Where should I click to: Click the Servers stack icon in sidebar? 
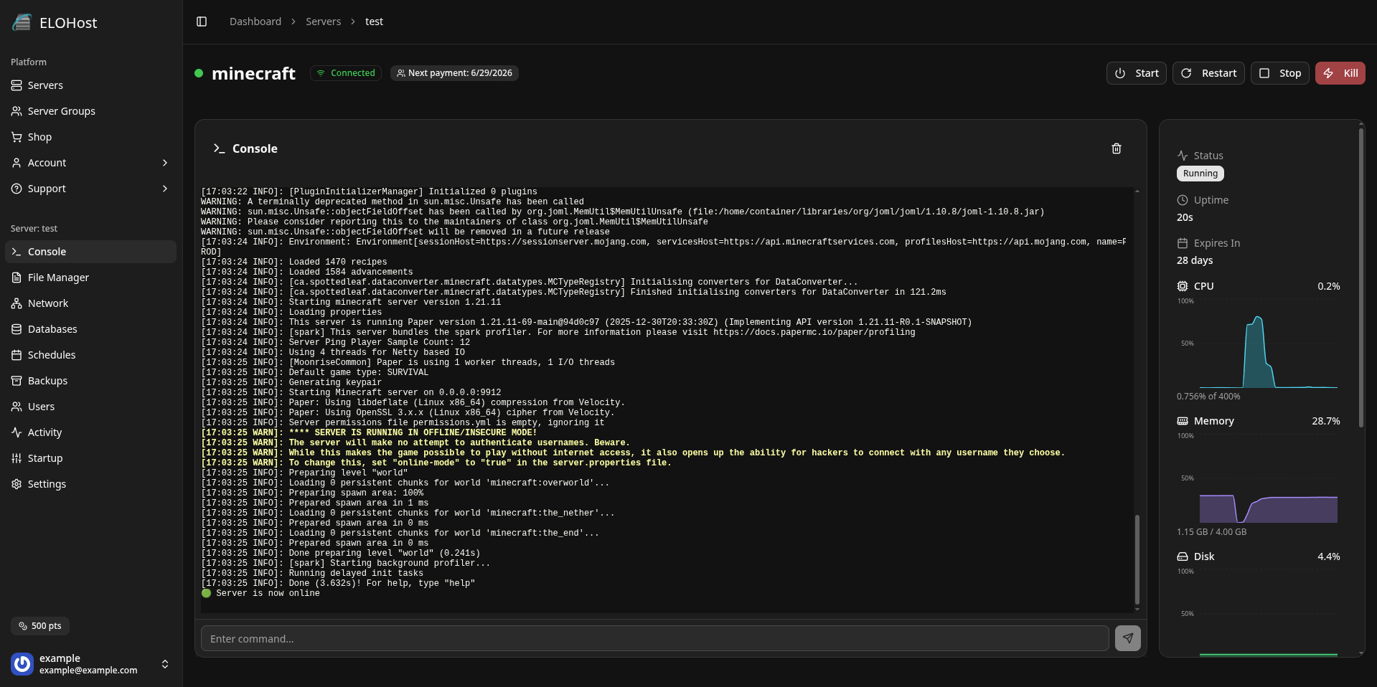17,85
